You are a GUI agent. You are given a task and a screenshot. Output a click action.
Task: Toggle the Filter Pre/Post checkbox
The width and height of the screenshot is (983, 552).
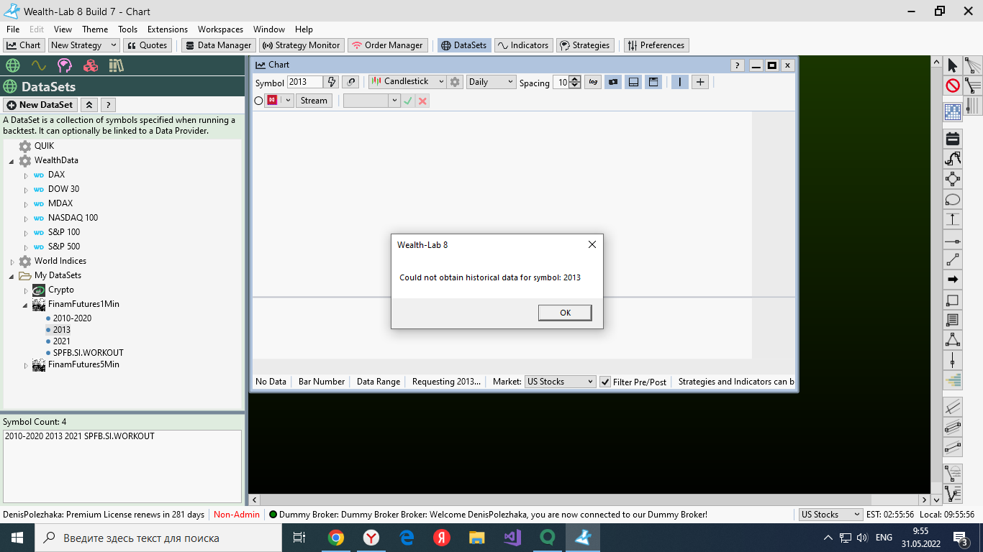coord(606,382)
